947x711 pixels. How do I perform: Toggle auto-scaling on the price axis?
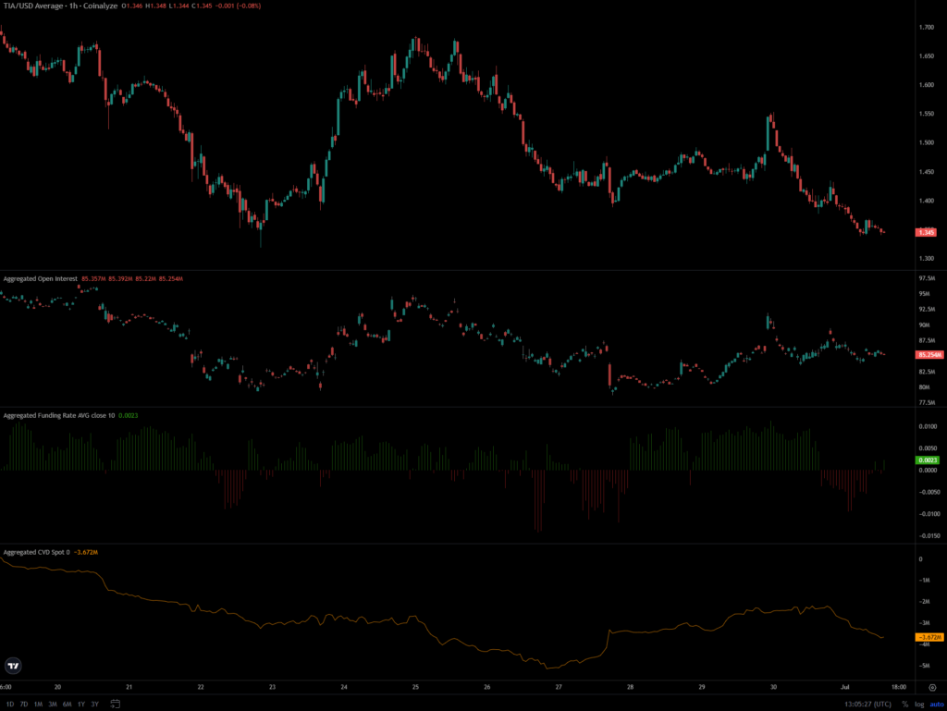pos(936,704)
